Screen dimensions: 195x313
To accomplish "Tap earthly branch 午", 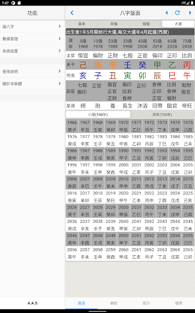I will coord(187,75).
